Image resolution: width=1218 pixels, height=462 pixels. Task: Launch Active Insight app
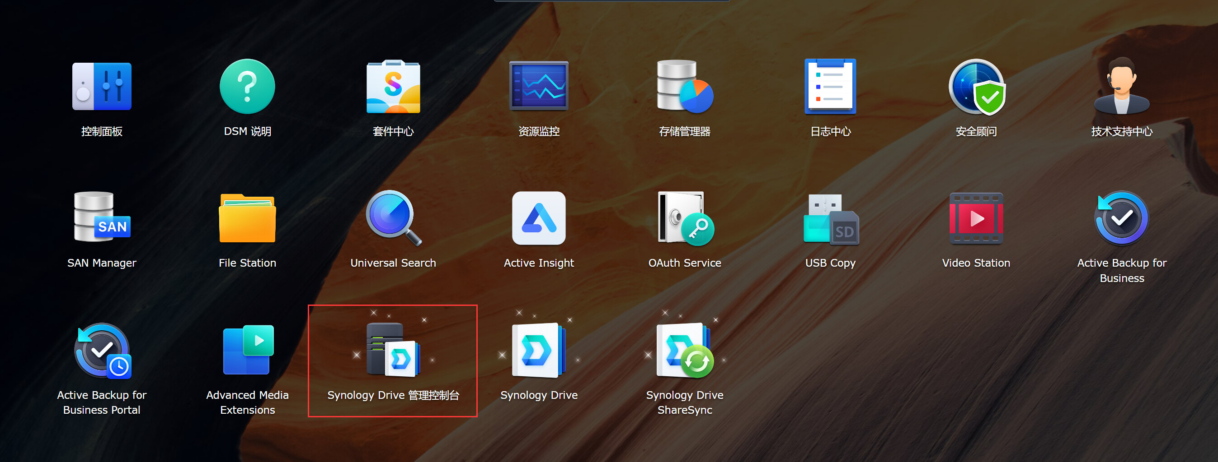(539, 218)
